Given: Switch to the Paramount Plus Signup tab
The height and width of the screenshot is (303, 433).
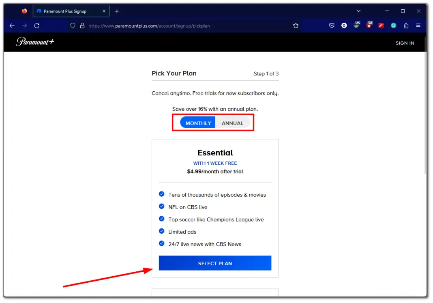Looking at the screenshot, I should coord(69,11).
